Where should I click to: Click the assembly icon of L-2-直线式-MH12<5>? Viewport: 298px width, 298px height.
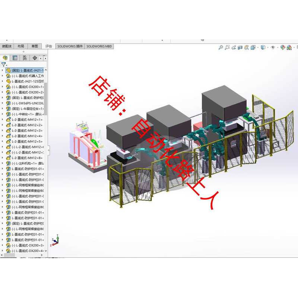8,142
